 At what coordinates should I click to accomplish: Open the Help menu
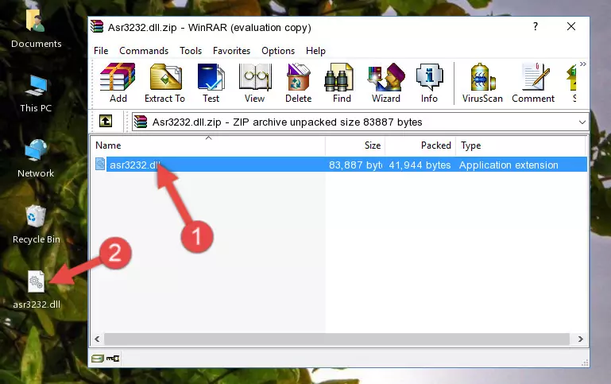[x=315, y=51]
